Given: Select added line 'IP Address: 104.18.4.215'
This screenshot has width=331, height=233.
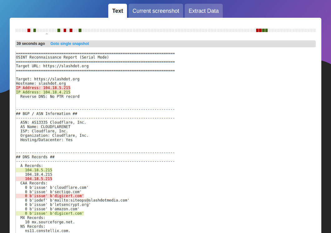Looking at the screenshot, I should pos(43,92).
